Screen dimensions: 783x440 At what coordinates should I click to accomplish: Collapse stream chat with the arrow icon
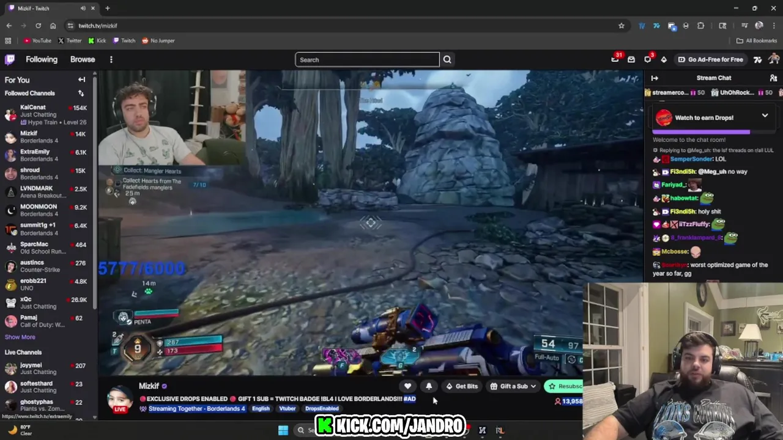pos(655,78)
